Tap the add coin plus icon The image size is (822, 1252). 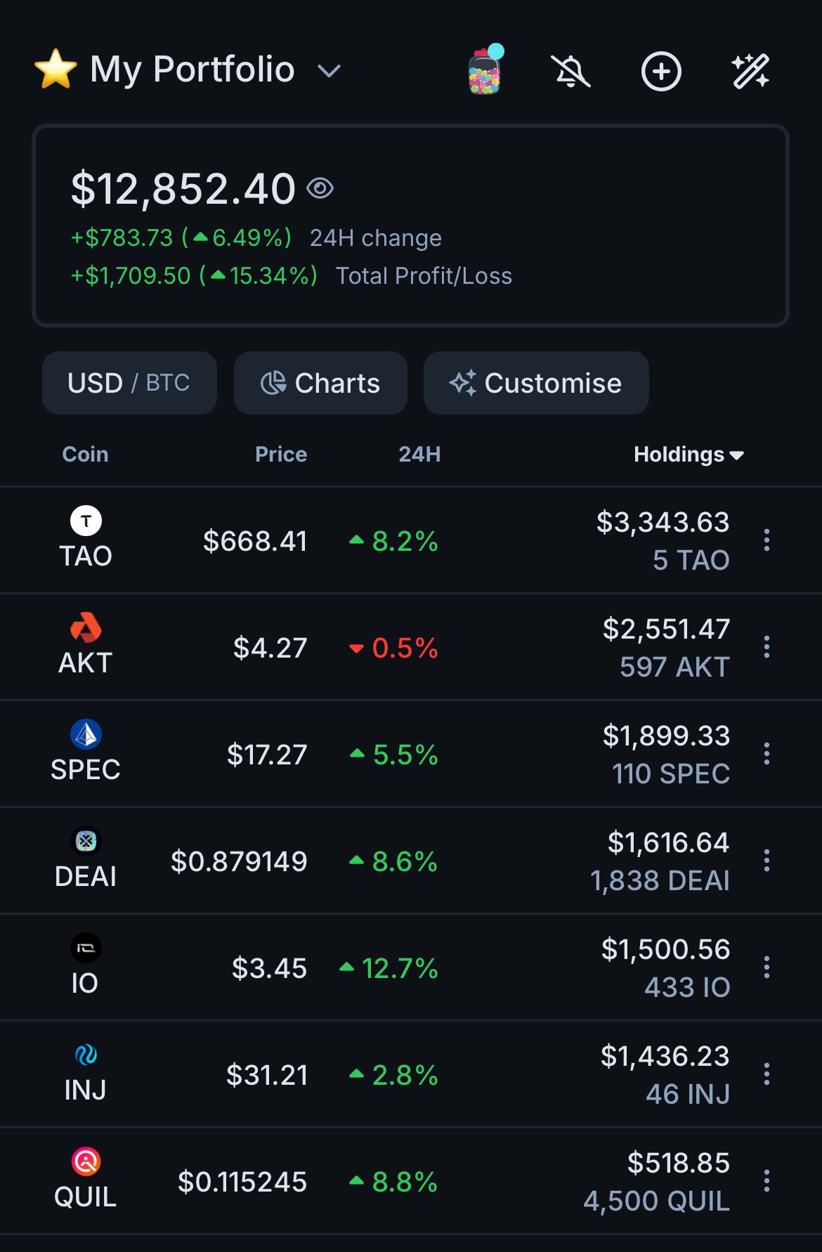click(x=661, y=72)
